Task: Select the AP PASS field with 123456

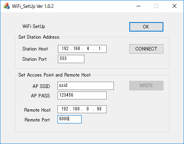Action: [82, 95]
